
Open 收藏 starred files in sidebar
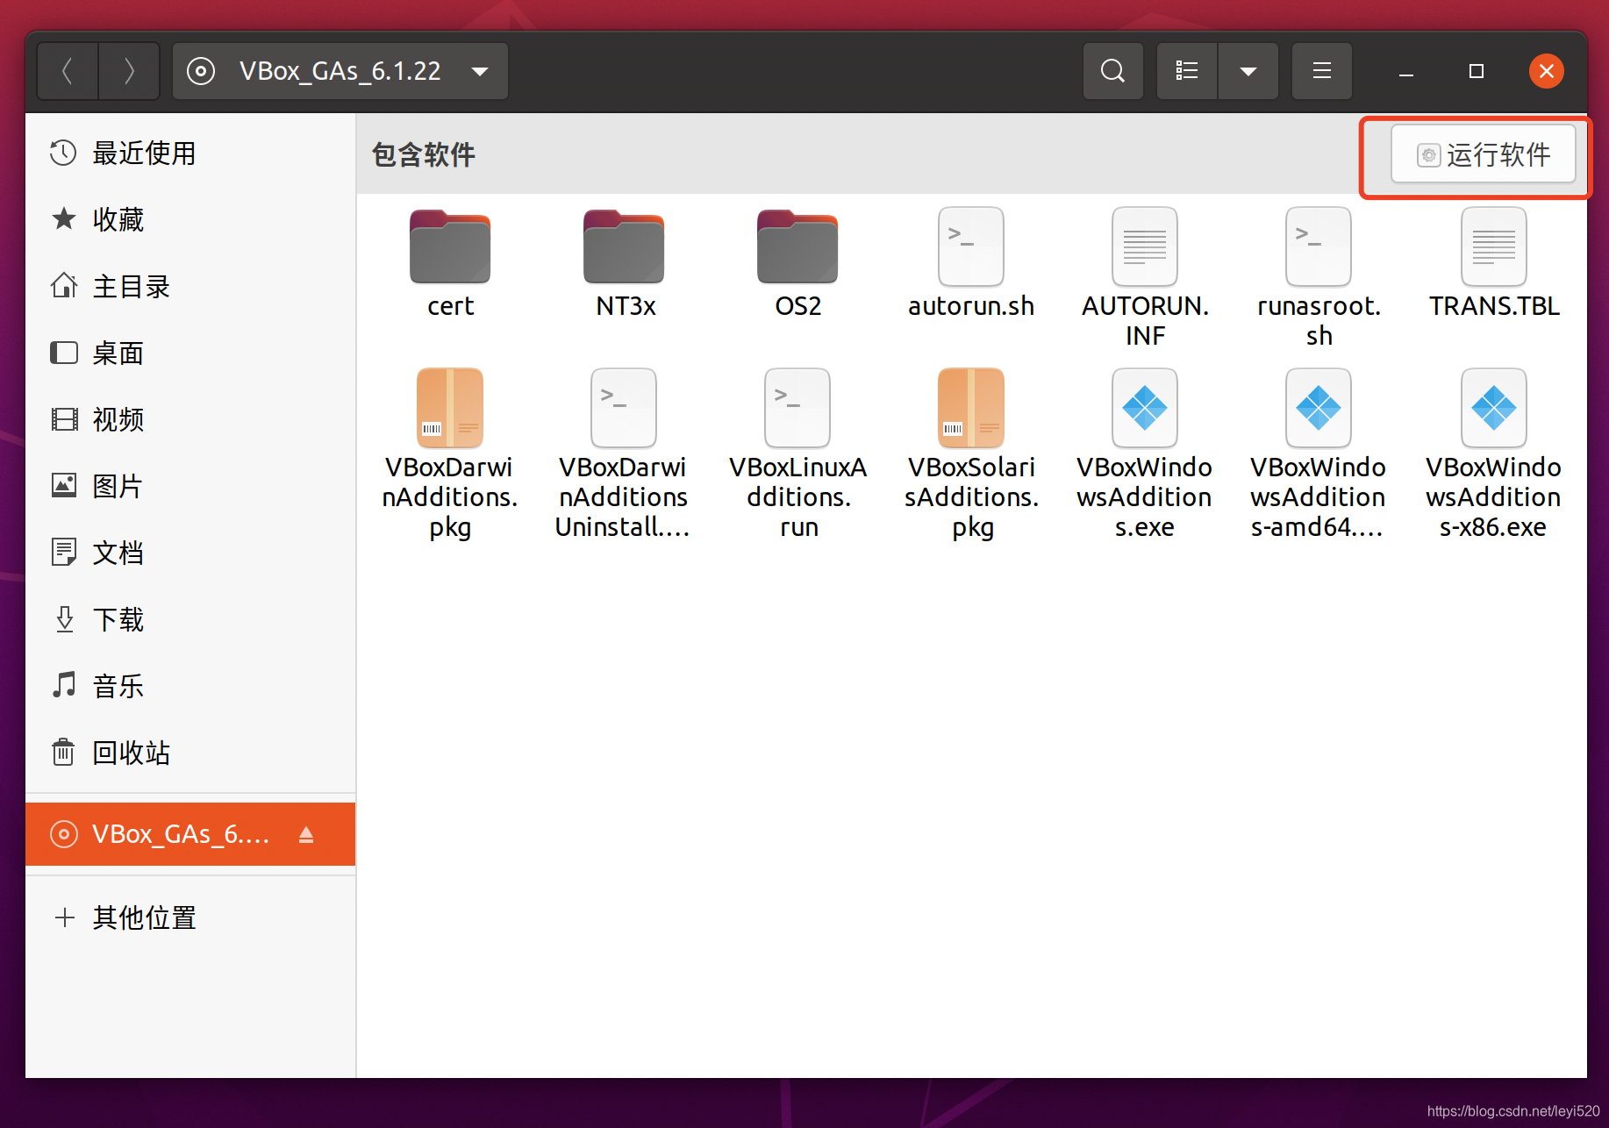[x=190, y=220]
